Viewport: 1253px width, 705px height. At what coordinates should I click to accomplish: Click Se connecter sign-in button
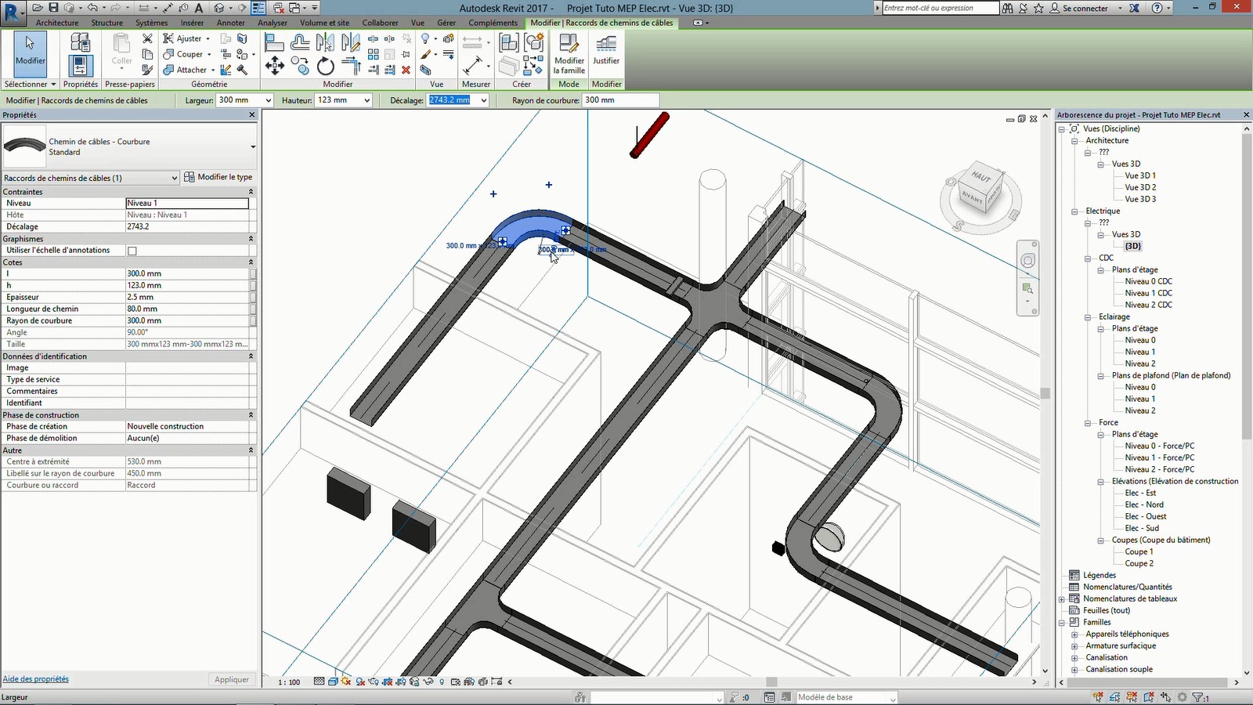click(1079, 8)
